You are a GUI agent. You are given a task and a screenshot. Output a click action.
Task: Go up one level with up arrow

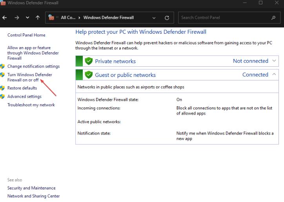38,18
